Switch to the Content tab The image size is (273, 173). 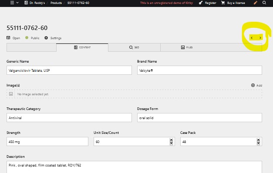(x=82, y=47)
